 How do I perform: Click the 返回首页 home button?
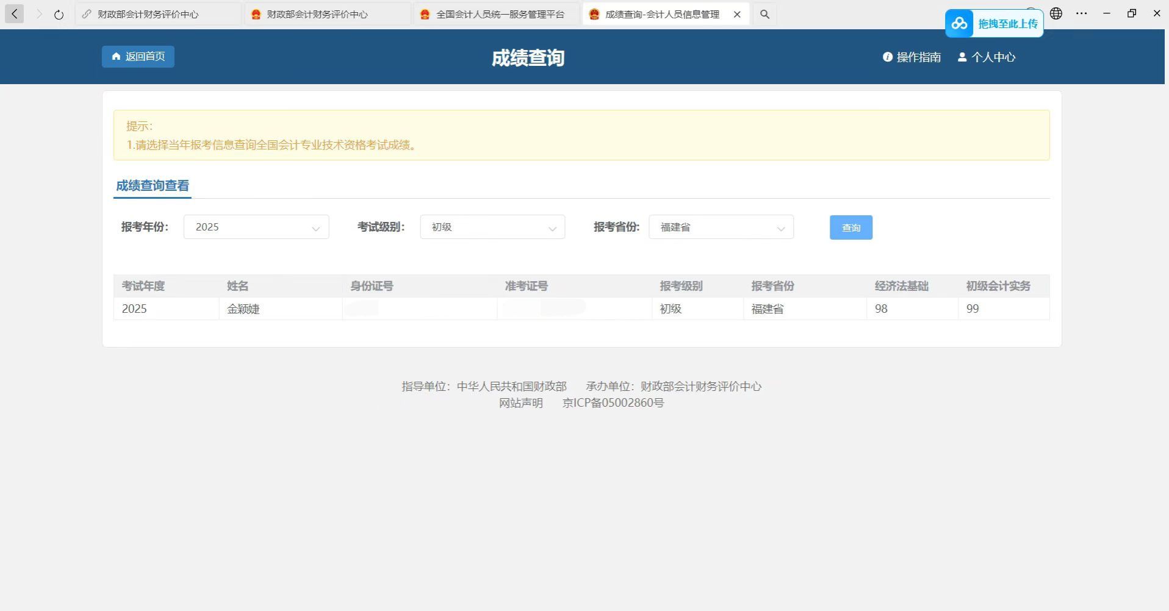click(138, 57)
